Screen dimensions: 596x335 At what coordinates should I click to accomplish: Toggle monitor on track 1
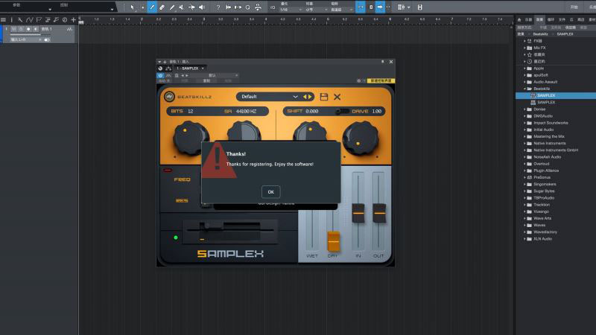pyautogui.click(x=35, y=29)
